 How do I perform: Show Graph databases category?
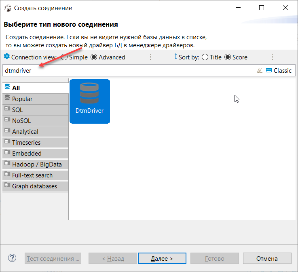tap(36, 186)
